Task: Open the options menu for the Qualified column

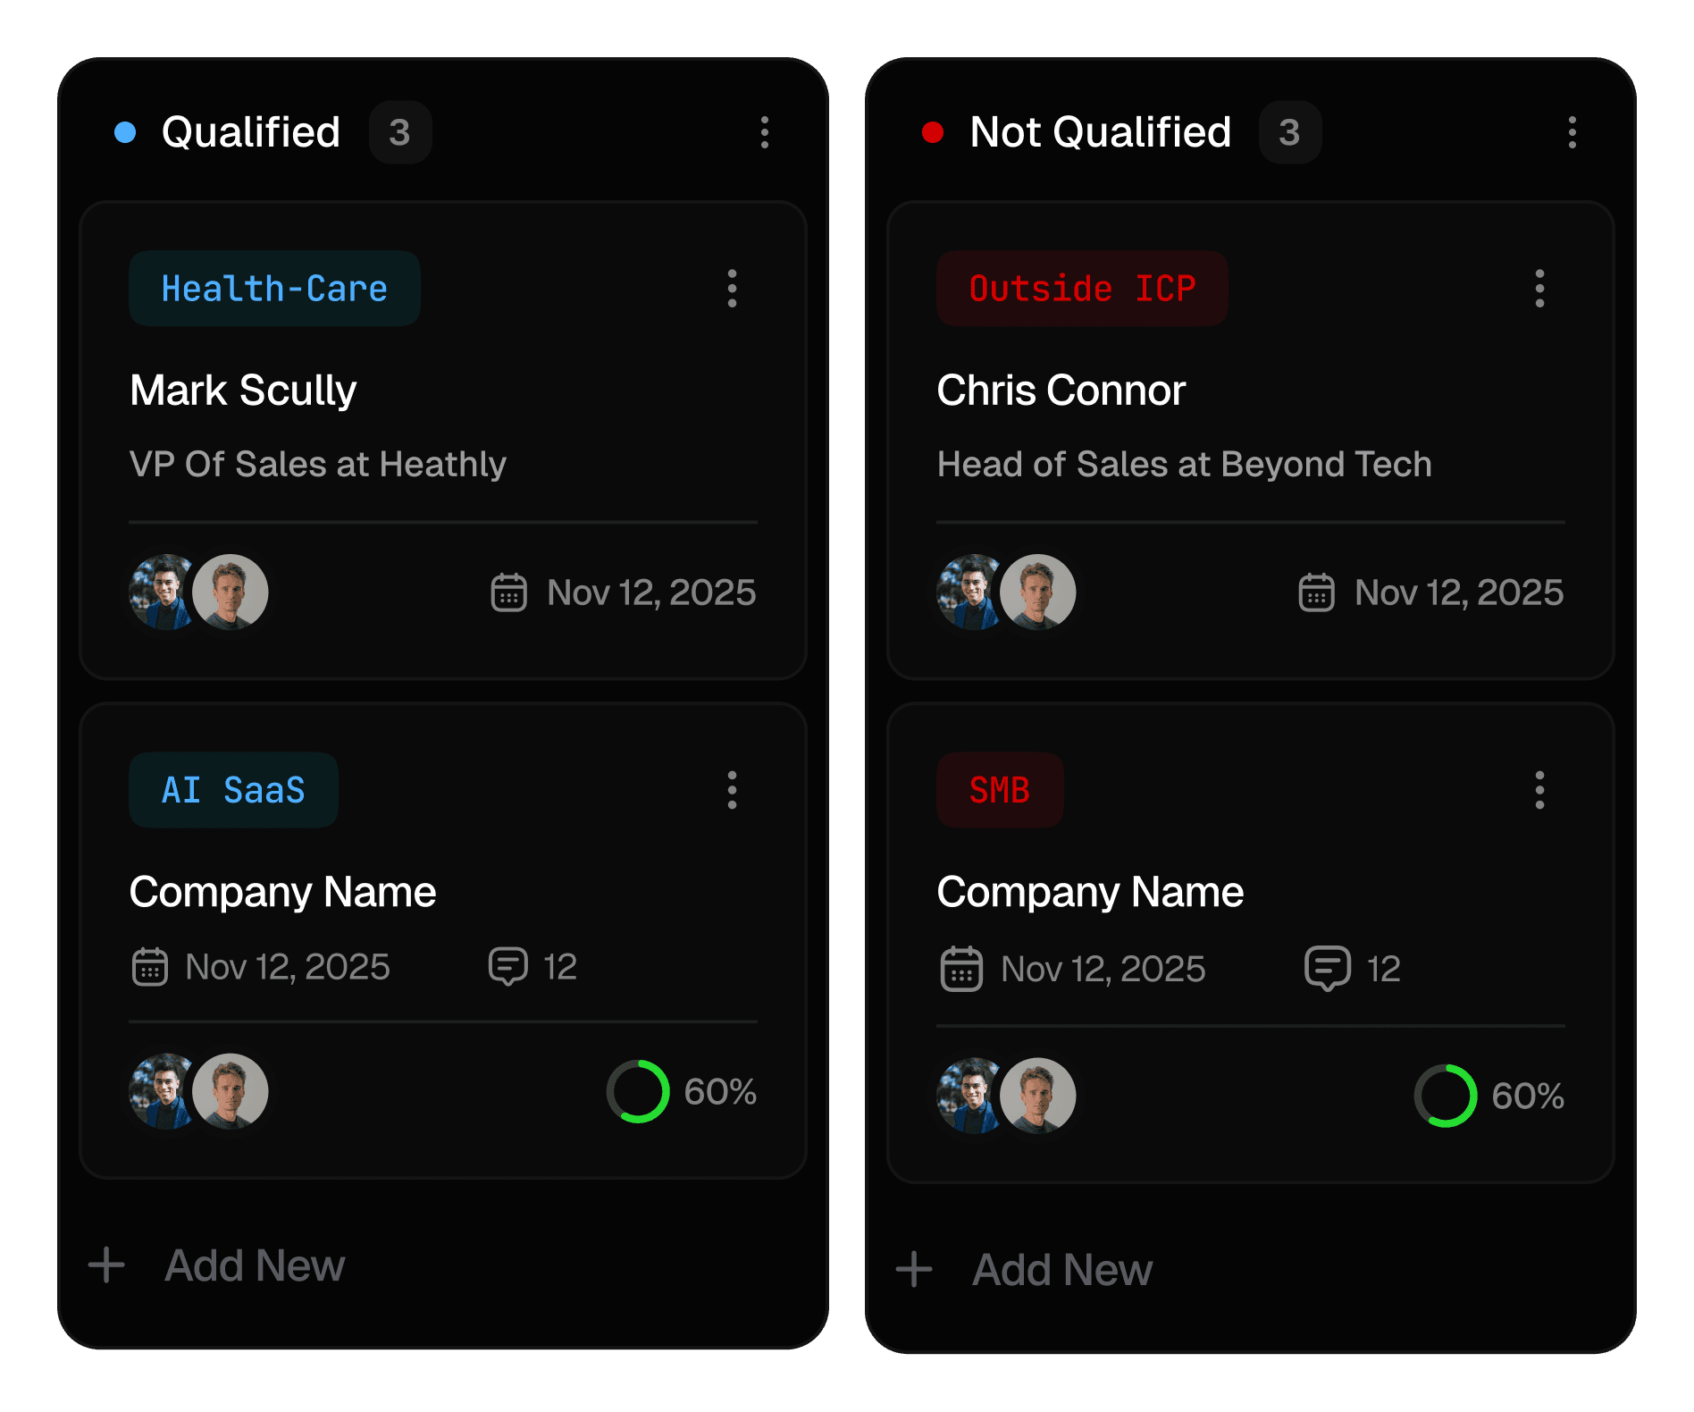Action: [765, 132]
